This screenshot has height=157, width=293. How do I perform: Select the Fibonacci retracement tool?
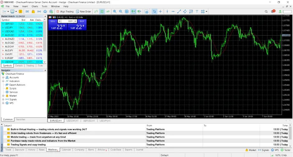pyautogui.click(x=191, y=12)
